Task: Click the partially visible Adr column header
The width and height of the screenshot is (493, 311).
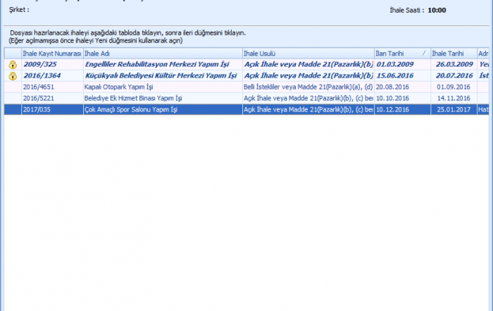Action: point(484,53)
